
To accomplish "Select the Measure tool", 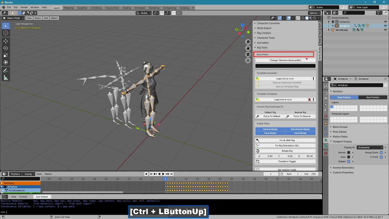I will pos(6,78).
